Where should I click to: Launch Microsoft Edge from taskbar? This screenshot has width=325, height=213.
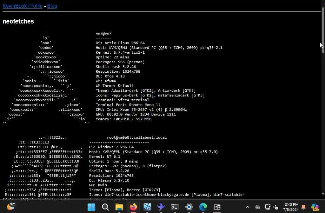[203, 207]
